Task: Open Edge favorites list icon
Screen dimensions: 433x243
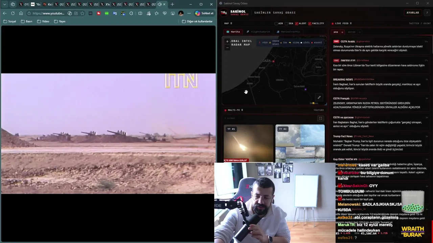Action: 156,13
